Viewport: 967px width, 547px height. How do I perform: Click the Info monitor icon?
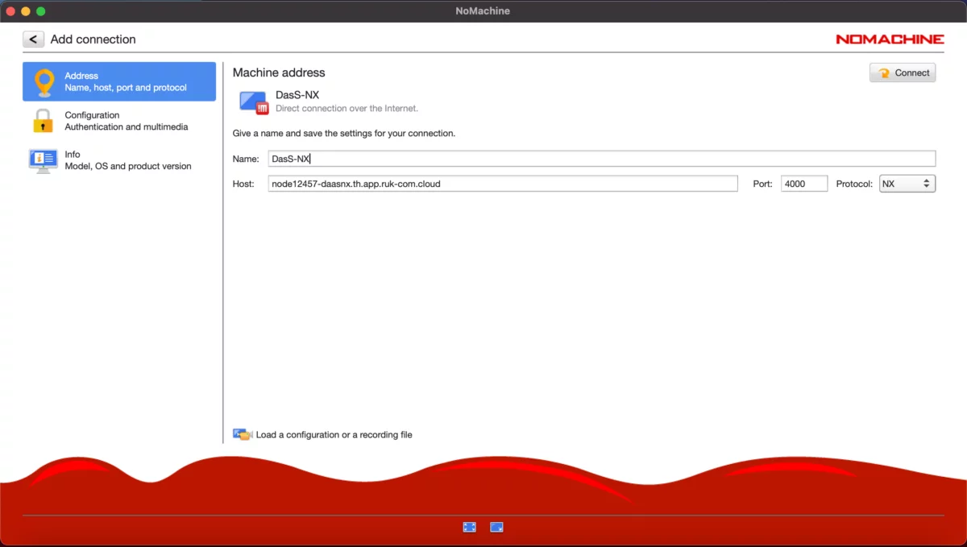point(43,160)
